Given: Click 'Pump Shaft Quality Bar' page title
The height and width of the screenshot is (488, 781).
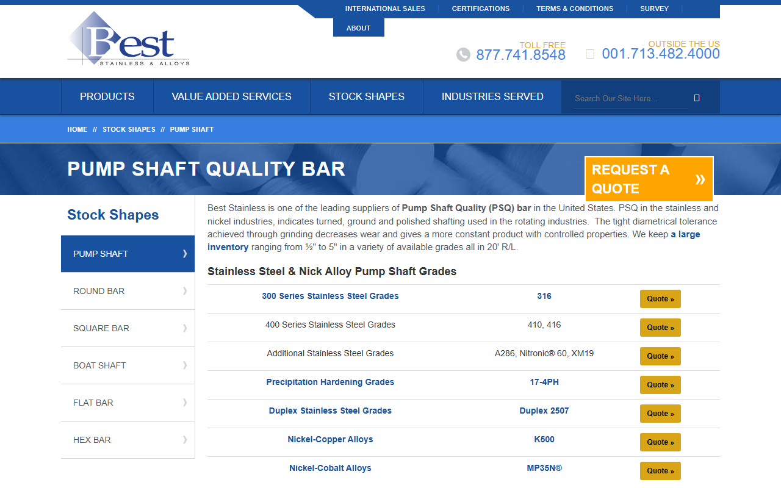Looking at the screenshot, I should coord(206,169).
